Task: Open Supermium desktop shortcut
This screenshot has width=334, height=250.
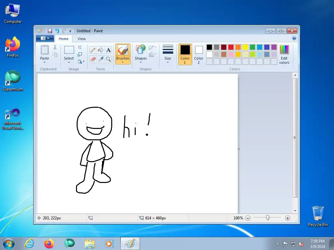Action: [13, 81]
